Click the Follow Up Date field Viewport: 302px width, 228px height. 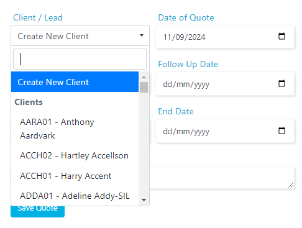[225, 84]
